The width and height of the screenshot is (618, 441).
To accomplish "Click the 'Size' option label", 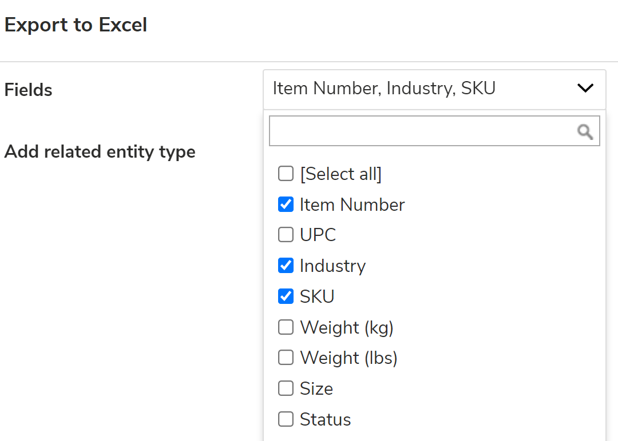I will 316,388.
